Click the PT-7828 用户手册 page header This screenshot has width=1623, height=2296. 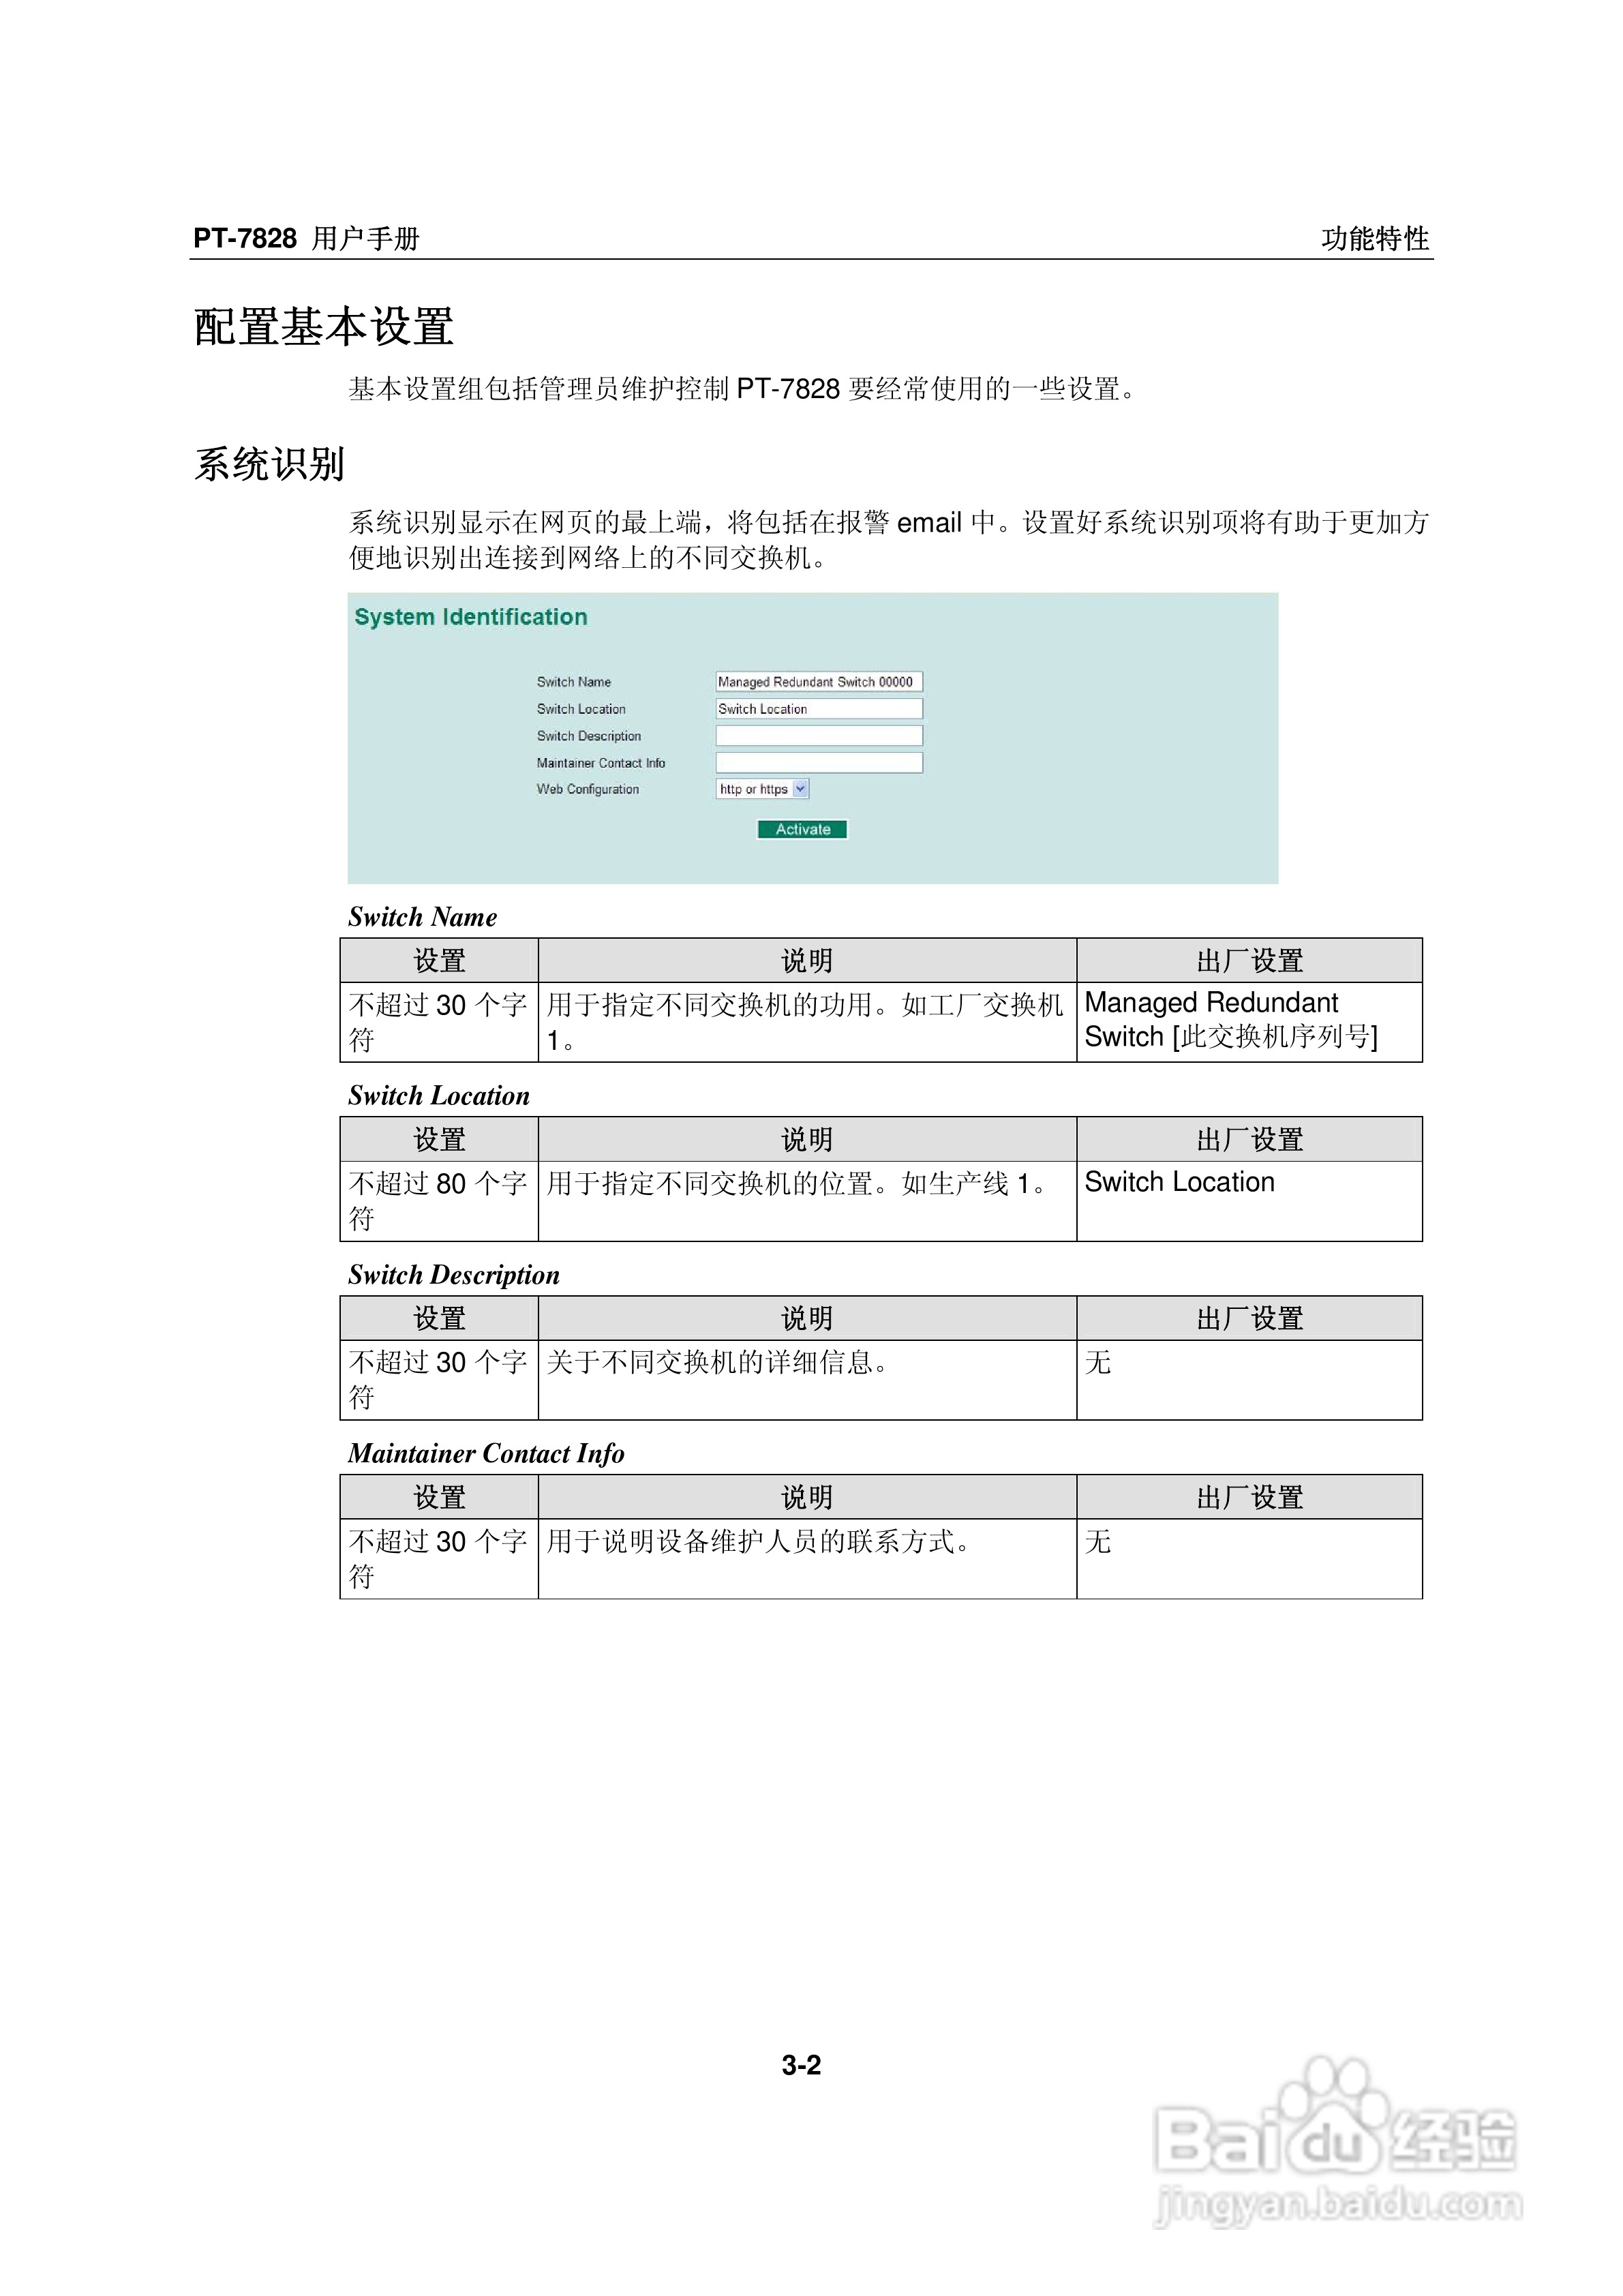[306, 239]
